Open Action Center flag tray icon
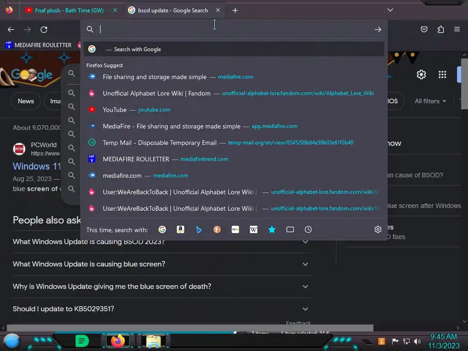 click(x=395, y=341)
